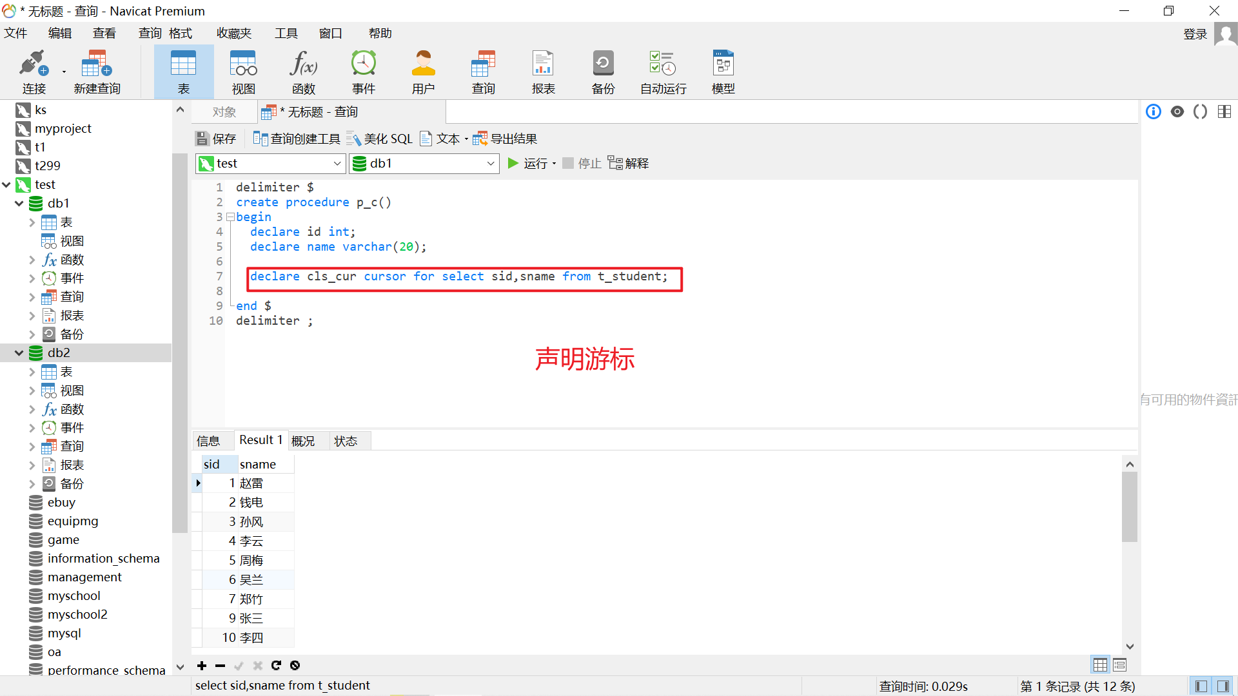Collapse the db2 database tree node

click(x=19, y=353)
